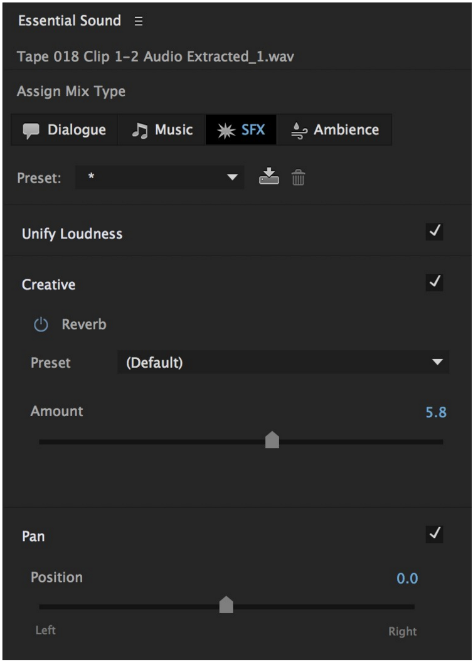The width and height of the screenshot is (473, 664).
Task: Collapse the Unify Loudness section heading
Action: click(x=72, y=234)
